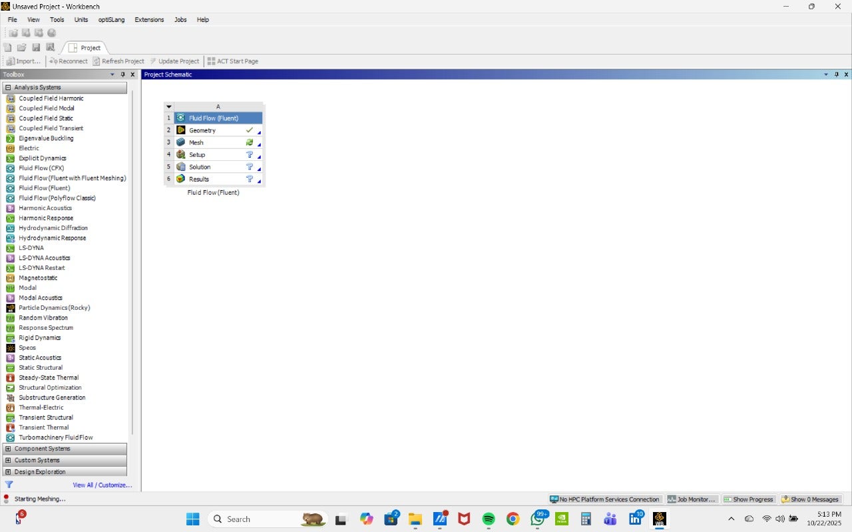Image resolution: width=852 pixels, height=532 pixels.
Task: Open the Toolbox panel dropdown arrow
Action: pos(112,74)
